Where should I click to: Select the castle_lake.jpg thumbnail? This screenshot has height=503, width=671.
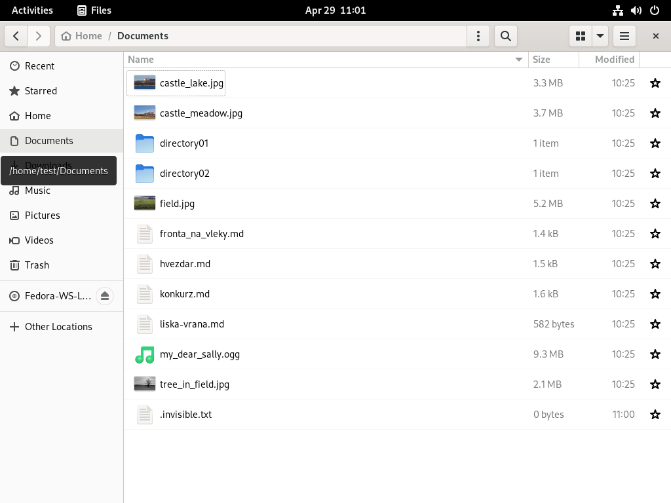[x=145, y=83]
